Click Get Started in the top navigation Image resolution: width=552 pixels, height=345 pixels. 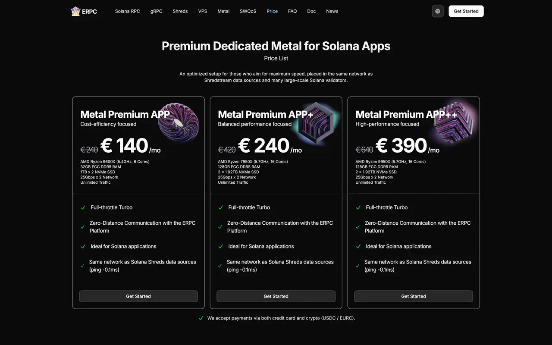[466, 11]
